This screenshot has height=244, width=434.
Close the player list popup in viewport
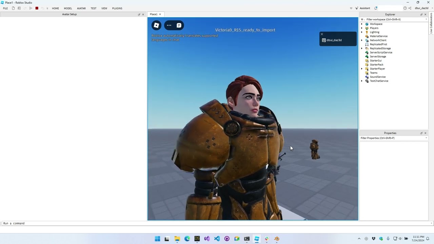322,34
